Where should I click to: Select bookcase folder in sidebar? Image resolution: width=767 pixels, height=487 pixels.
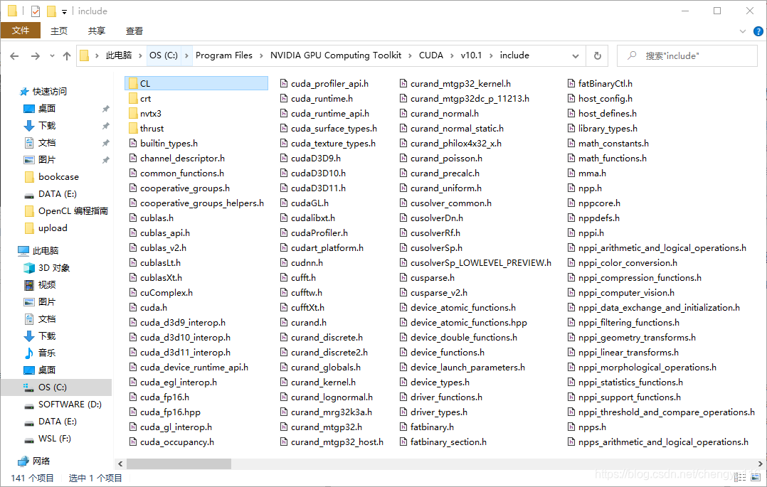(x=58, y=177)
